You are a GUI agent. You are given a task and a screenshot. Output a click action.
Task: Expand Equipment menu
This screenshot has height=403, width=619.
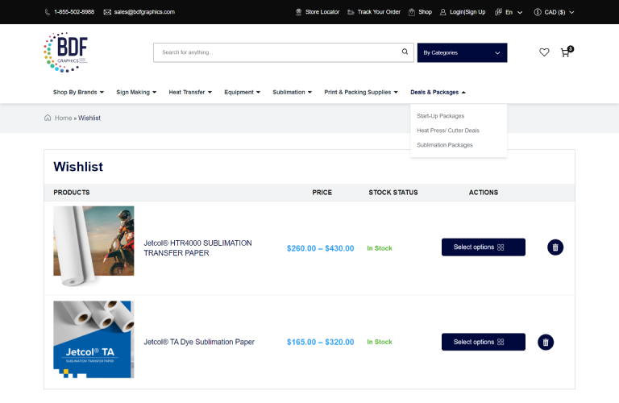pyautogui.click(x=242, y=92)
